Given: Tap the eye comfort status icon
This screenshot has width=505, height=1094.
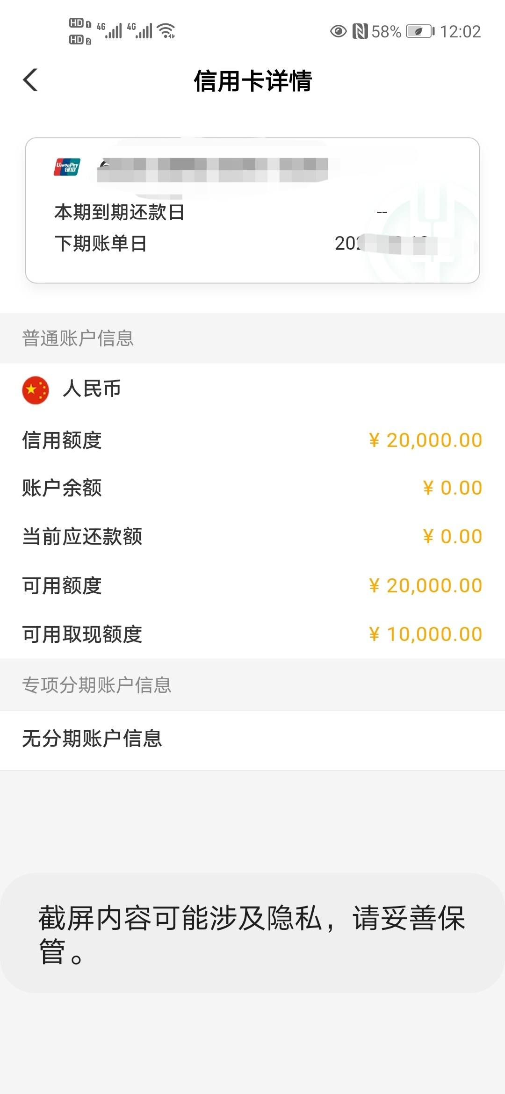Looking at the screenshot, I should pyautogui.click(x=338, y=31).
